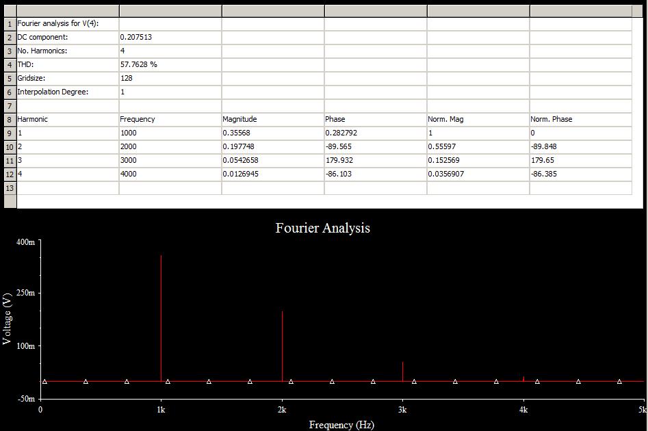Select the red spike at 2k Hz
Viewport: 648px width, 431px height.
282,345
